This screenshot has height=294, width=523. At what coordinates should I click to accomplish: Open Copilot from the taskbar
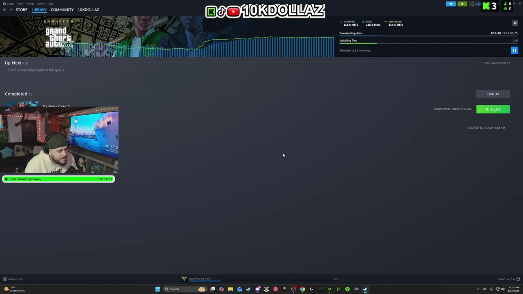(x=221, y=289)
